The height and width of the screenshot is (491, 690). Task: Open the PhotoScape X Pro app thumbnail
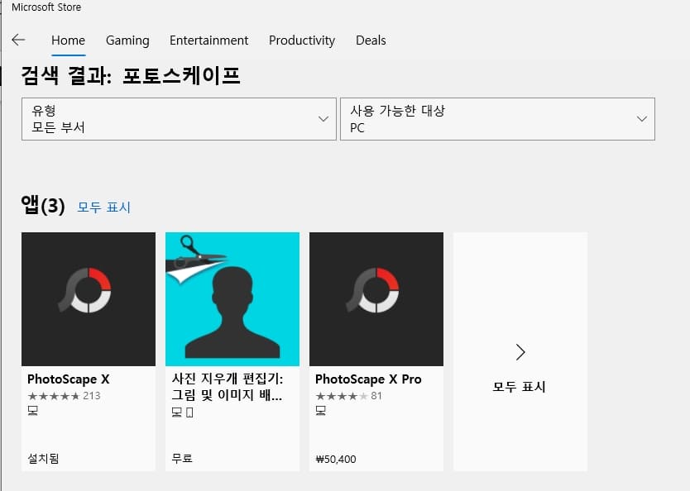pos(376,299)
